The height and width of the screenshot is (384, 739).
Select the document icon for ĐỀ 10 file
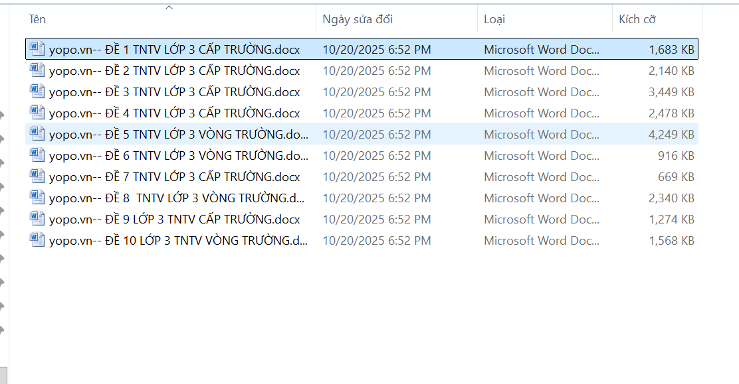(x=37, y=240)
